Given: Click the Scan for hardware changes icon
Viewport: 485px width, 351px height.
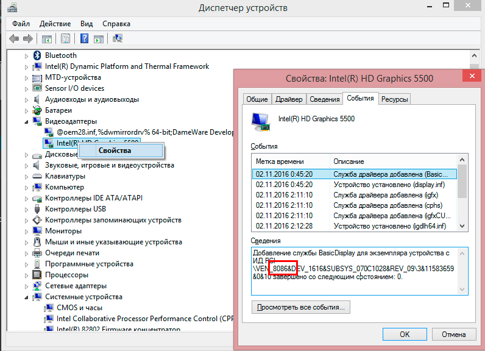Looking at the screenshot, I should [x=118, y=38].
